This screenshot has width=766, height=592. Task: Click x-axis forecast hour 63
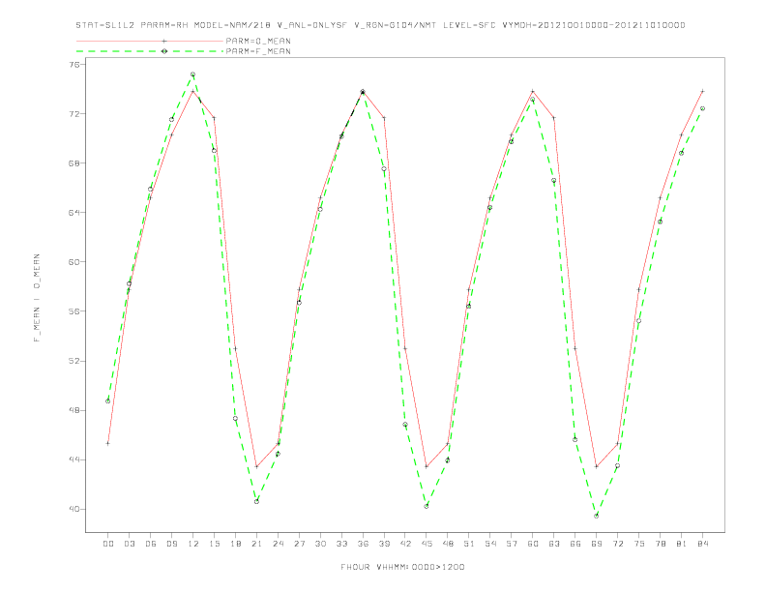[x=554, y=544]
